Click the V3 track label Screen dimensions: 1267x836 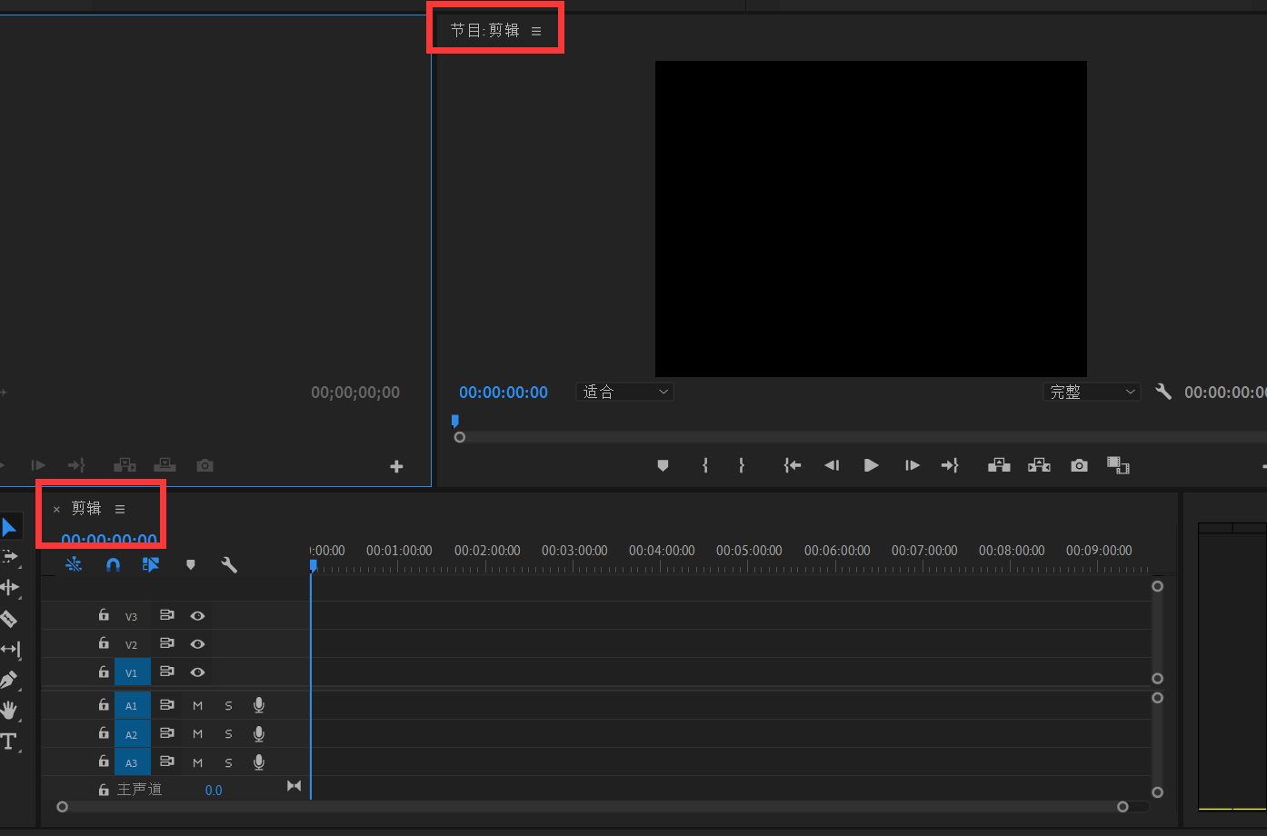pyautogui.click(x=132, y=617)
